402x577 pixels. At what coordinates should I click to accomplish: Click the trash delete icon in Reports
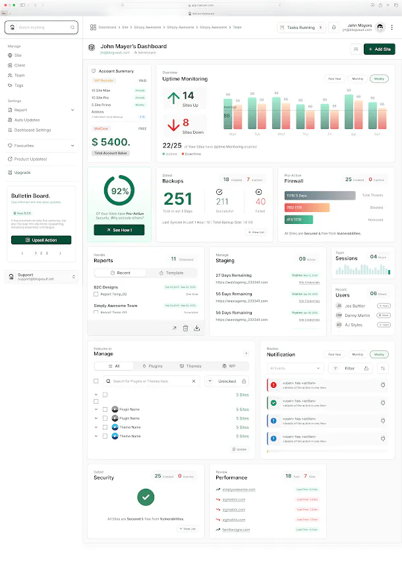[x=186, y=328]
